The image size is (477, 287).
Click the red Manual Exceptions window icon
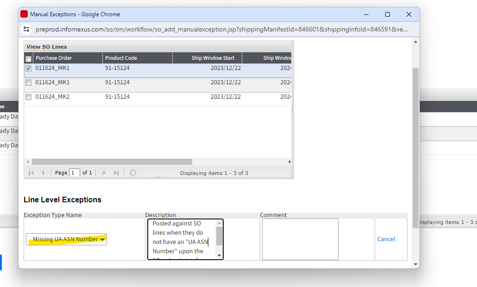[x=24, y=14]
